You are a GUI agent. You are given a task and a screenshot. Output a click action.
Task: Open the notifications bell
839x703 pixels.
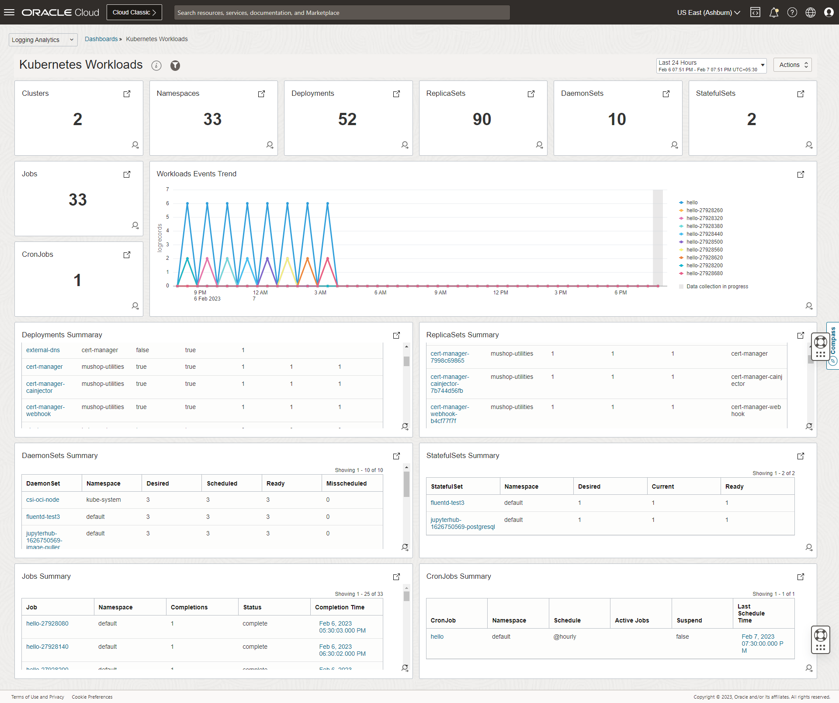tap(774, 12)
